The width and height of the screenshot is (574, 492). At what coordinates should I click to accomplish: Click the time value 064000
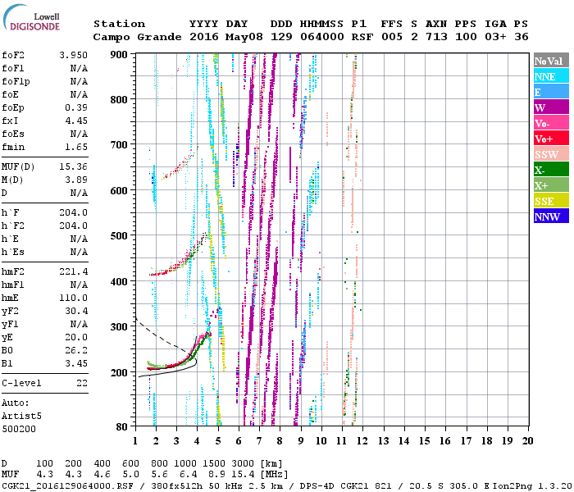322,37
